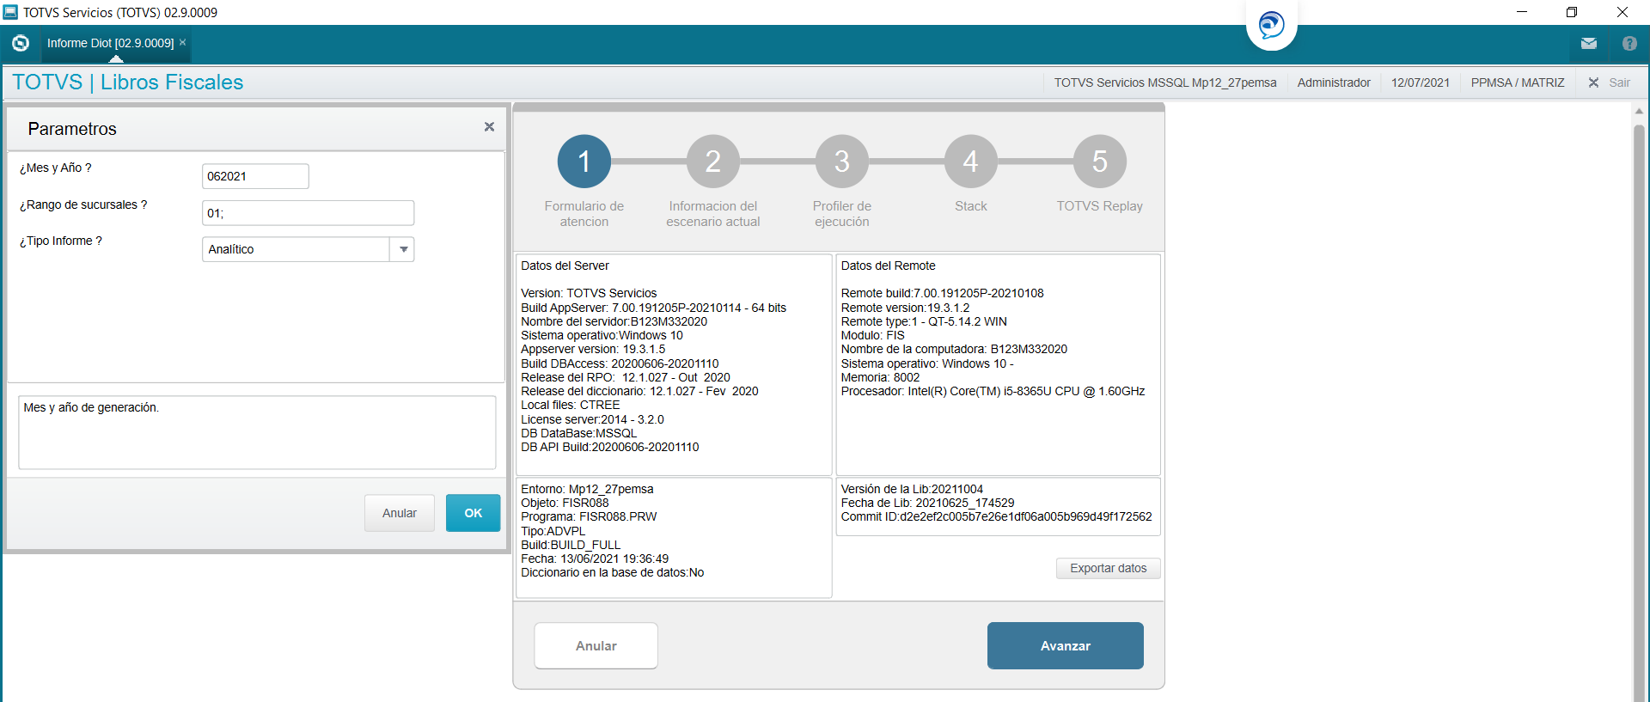Close the Parametros panel
Screen dimensions: 1650x702
[x=489, y=127]
